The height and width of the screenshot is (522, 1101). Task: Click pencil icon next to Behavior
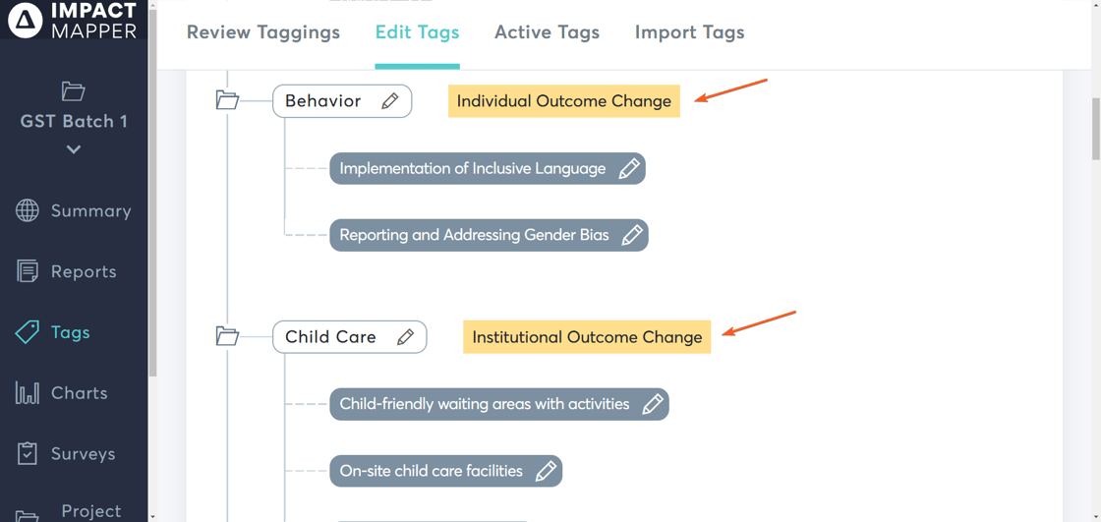coord(390,101)
